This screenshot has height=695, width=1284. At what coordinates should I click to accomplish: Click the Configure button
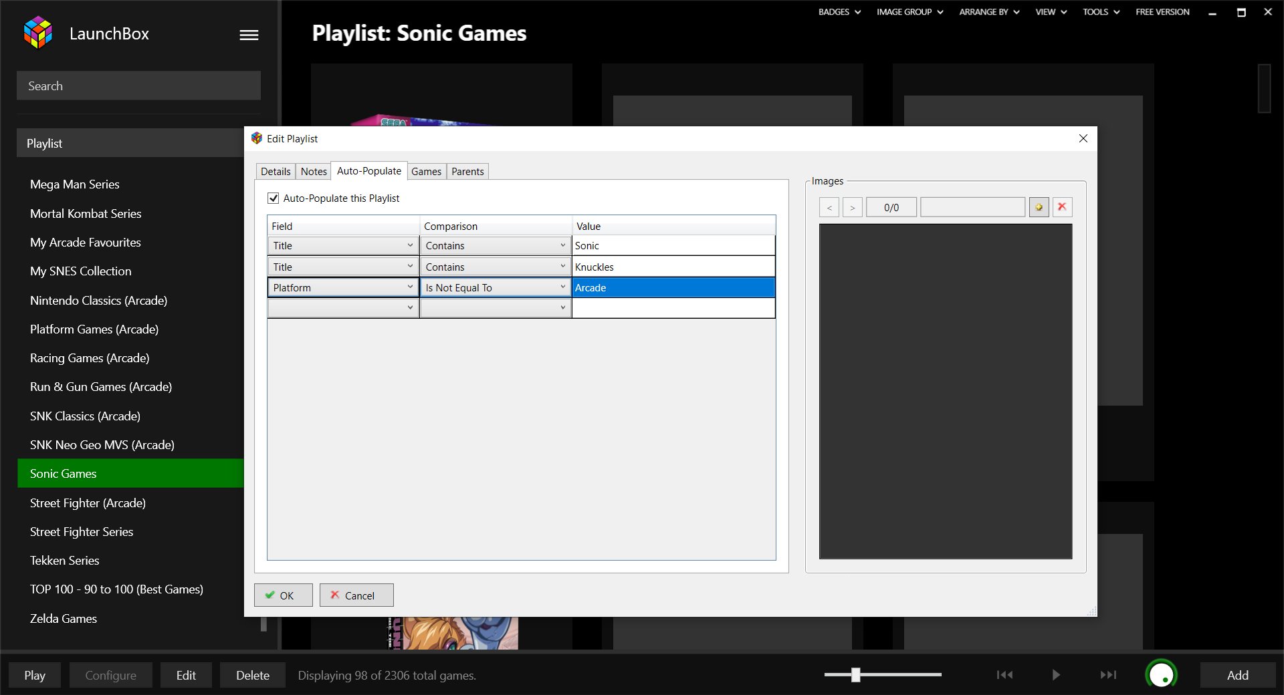point(110,675)
